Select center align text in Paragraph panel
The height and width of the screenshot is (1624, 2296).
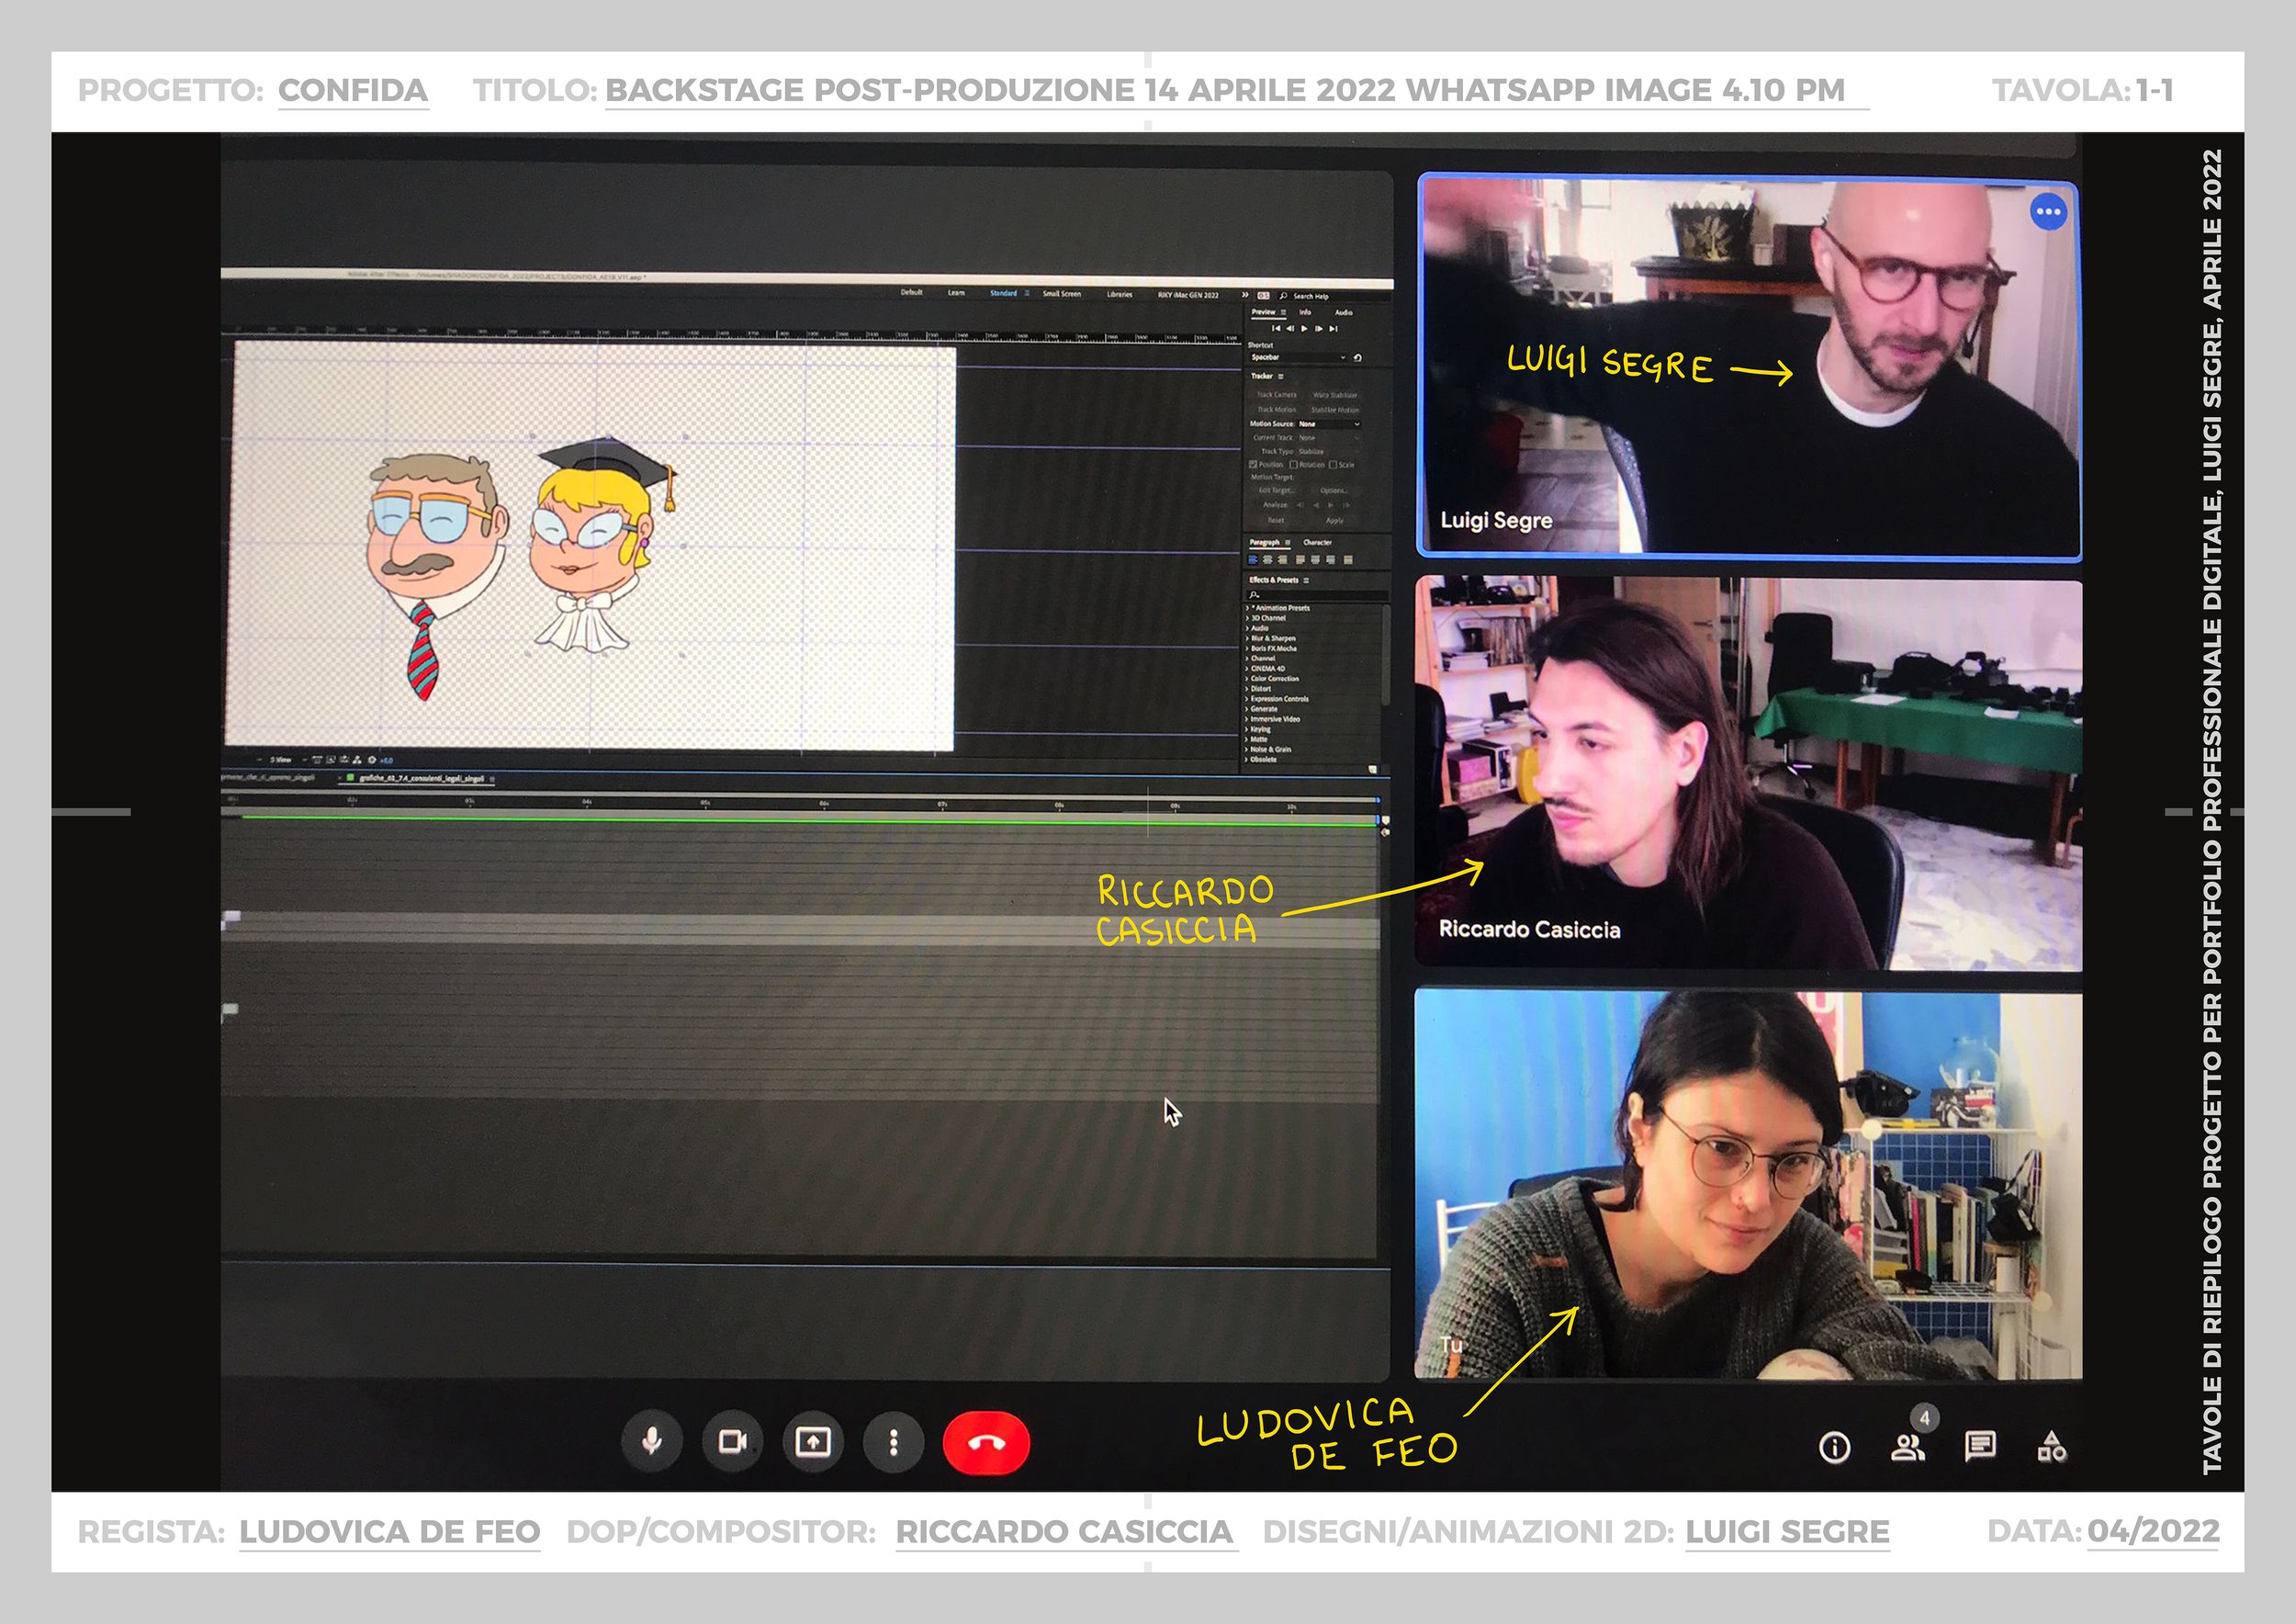click(1268, 560)
